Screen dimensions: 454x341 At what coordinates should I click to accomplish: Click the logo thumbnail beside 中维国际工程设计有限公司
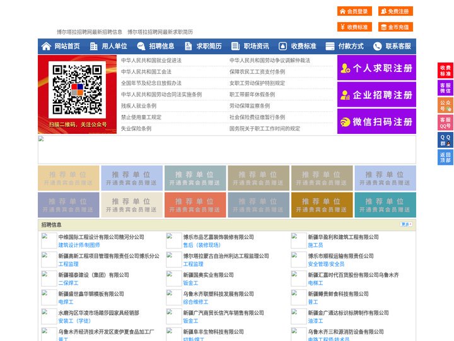click(x=49, y=241)
